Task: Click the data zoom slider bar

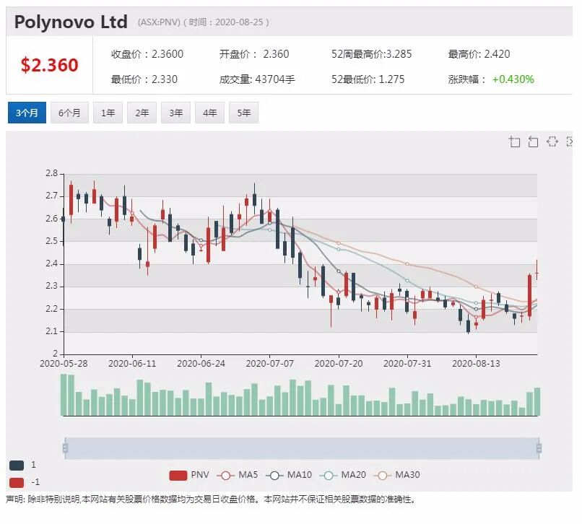Action: tap(302, 448)
